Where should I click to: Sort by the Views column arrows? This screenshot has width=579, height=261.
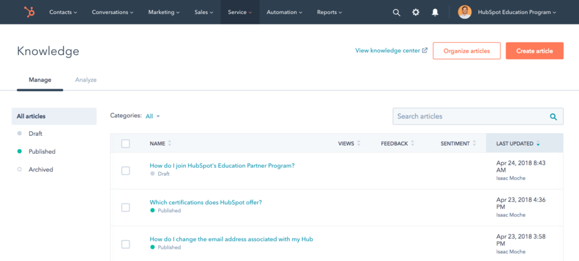click(358, 143)
